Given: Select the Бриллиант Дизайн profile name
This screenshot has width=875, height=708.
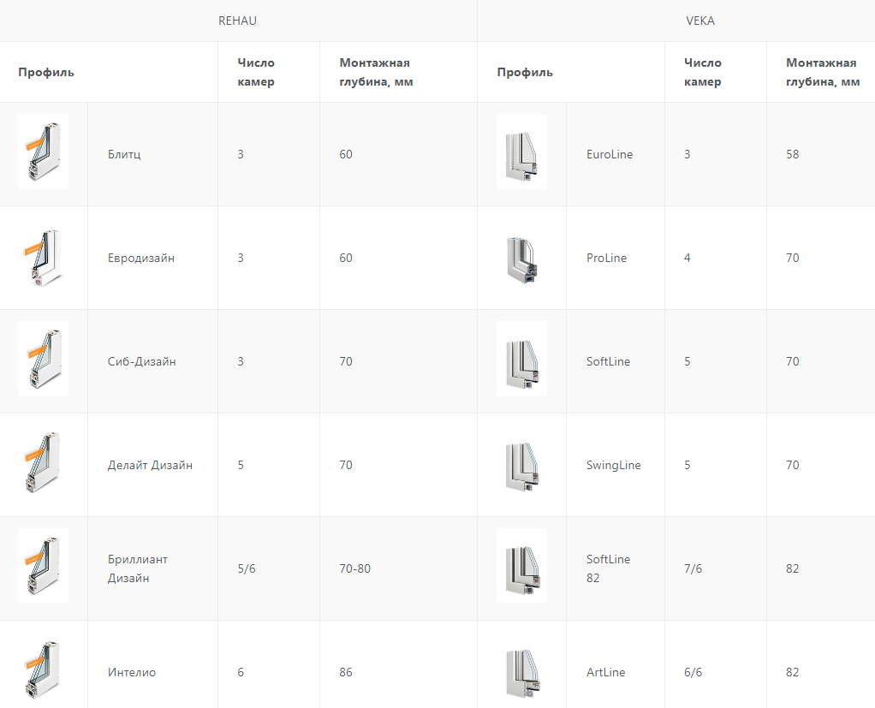Looking at the screenshot, I should [x=137, y=568].
